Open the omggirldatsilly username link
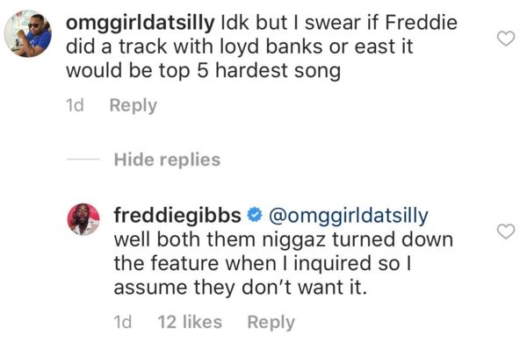Viewport: 527px width, 349px height. (x=141, y=23)
